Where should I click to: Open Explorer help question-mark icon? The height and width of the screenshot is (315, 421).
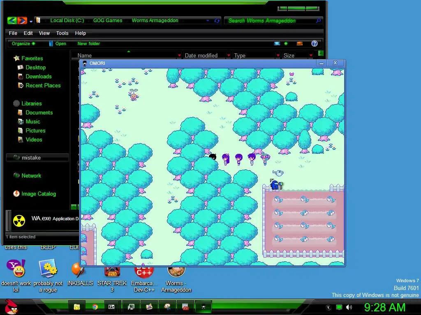(x=315, y=43)
